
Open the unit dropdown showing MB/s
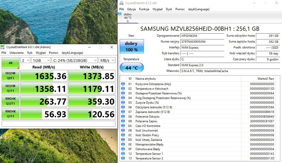107,60
